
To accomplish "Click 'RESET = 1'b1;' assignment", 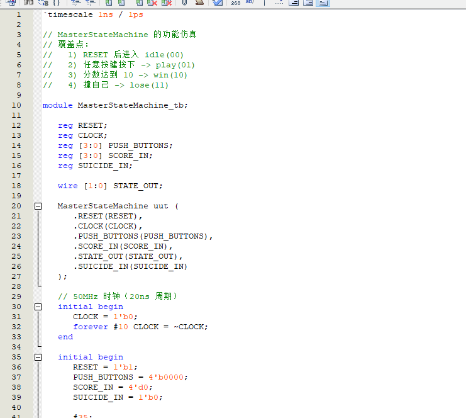I will (x=105, y=367).
